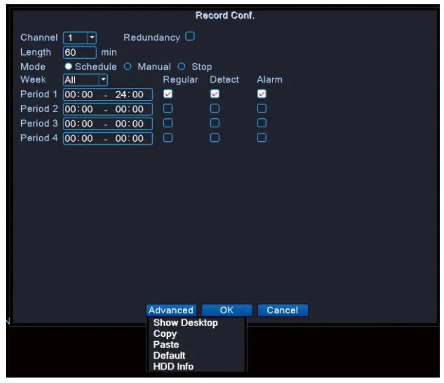Choose Show Desktop from Advanced menu
444x383 pixels.
coord(185,322)
